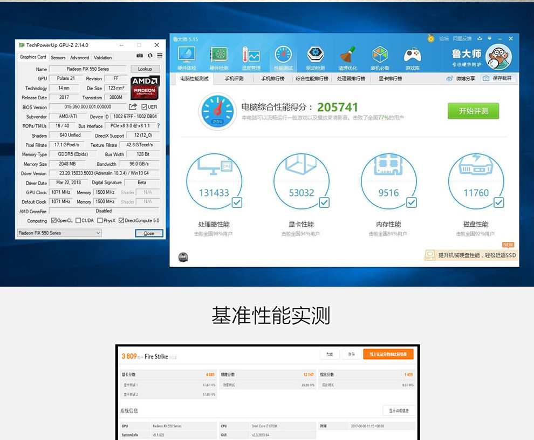Click the Driver Version field in GPU-Z

[104, 173]
